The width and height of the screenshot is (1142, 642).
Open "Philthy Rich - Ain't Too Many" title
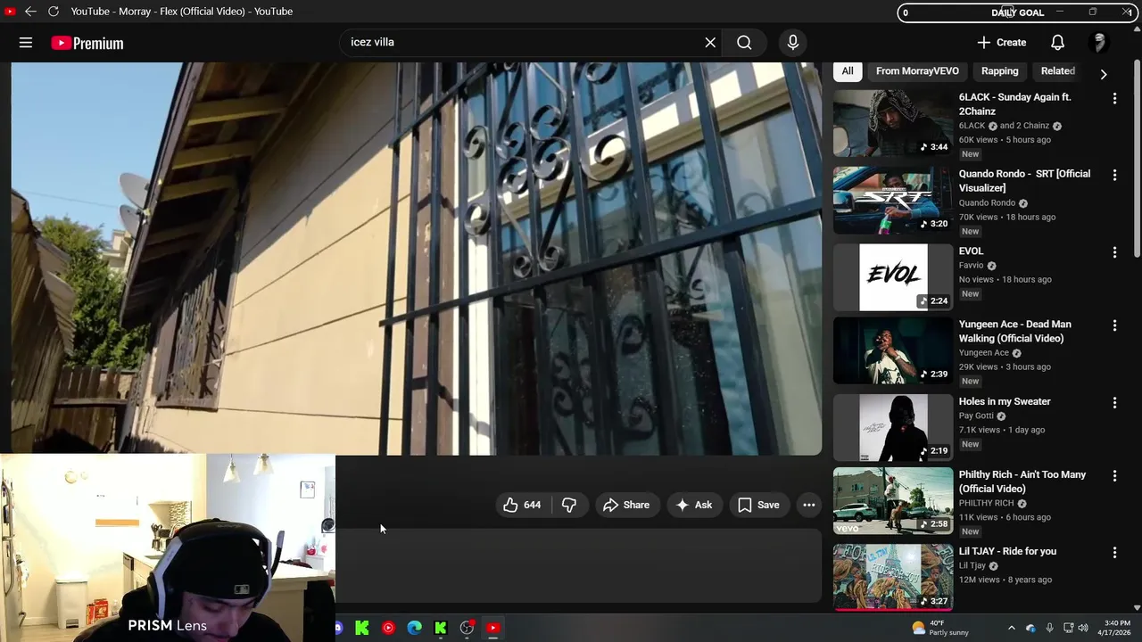point(1022,481)
